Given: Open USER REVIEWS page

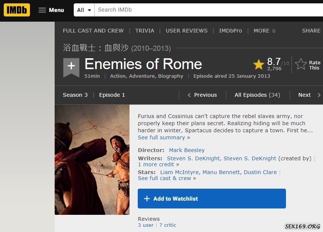Looking at the screenshot, I should (186, 31).
